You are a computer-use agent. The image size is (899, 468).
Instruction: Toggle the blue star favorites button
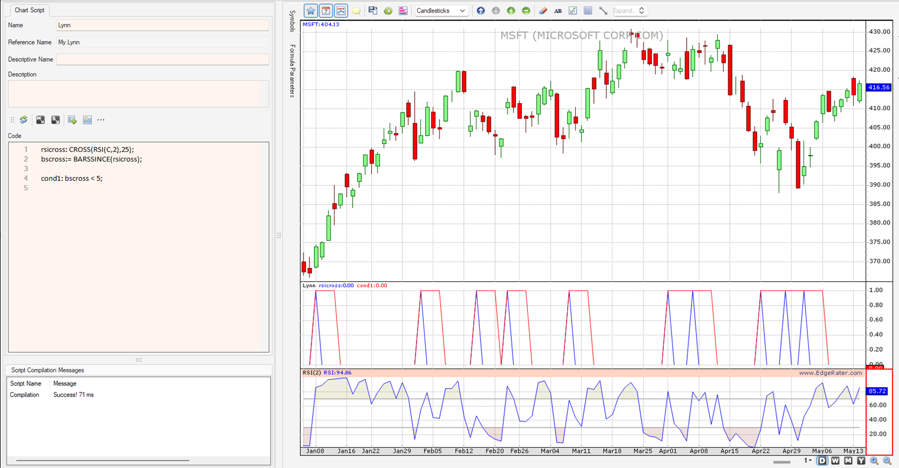pos(311,10)
